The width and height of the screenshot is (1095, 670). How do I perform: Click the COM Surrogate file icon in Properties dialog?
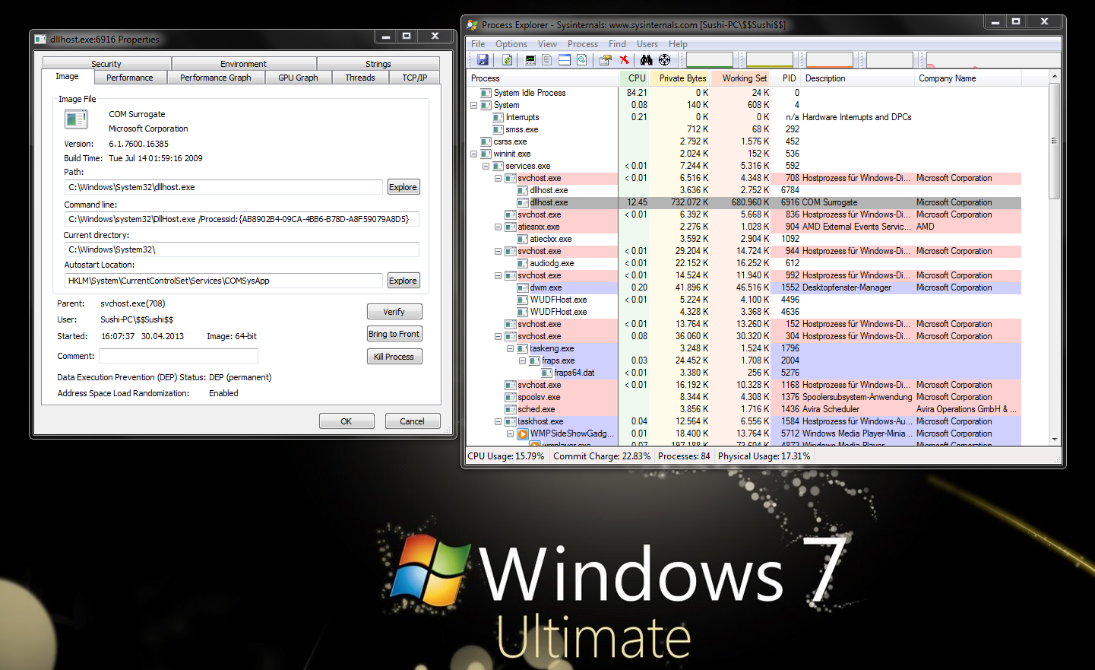[x=76, y=119]
